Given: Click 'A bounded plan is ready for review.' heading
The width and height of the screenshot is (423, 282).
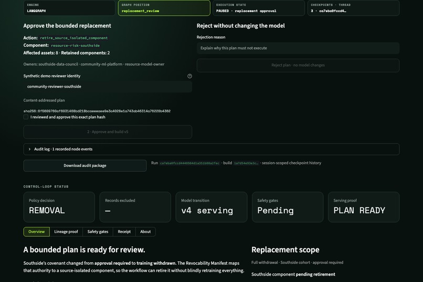Looking at the screenshot, I should [x=84, y=249].
